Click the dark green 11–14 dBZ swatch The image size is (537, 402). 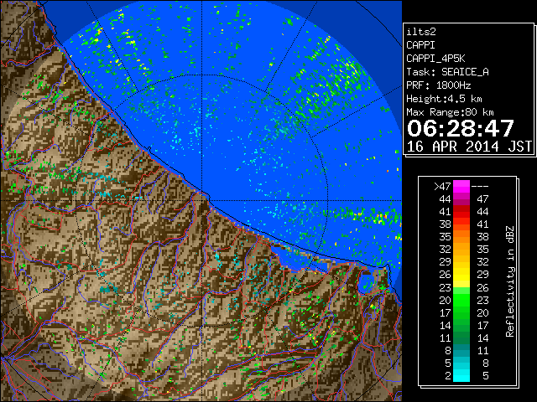461,338
